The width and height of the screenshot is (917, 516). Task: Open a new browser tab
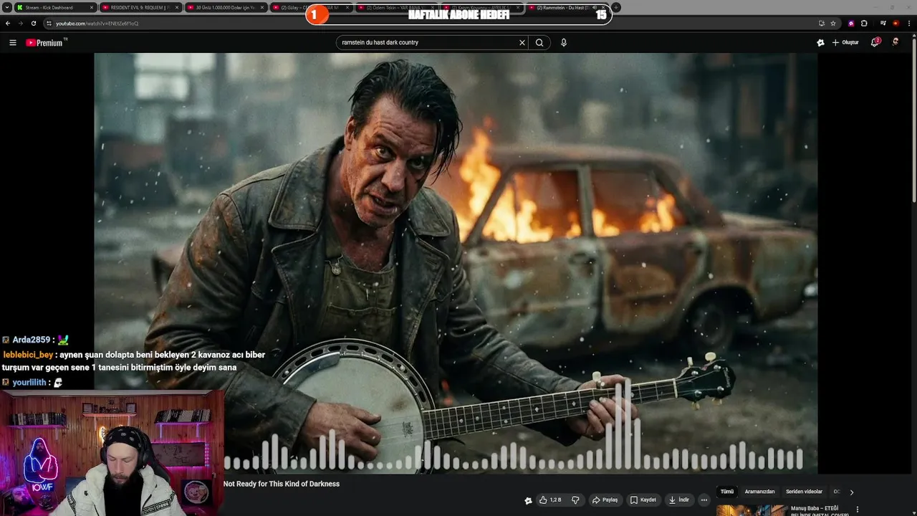pyautogui.click(x=616, y=7)
